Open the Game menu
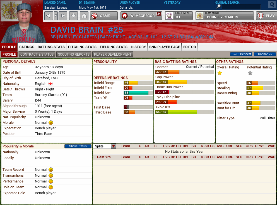This screenshot has height=205, width=277. 104,16
